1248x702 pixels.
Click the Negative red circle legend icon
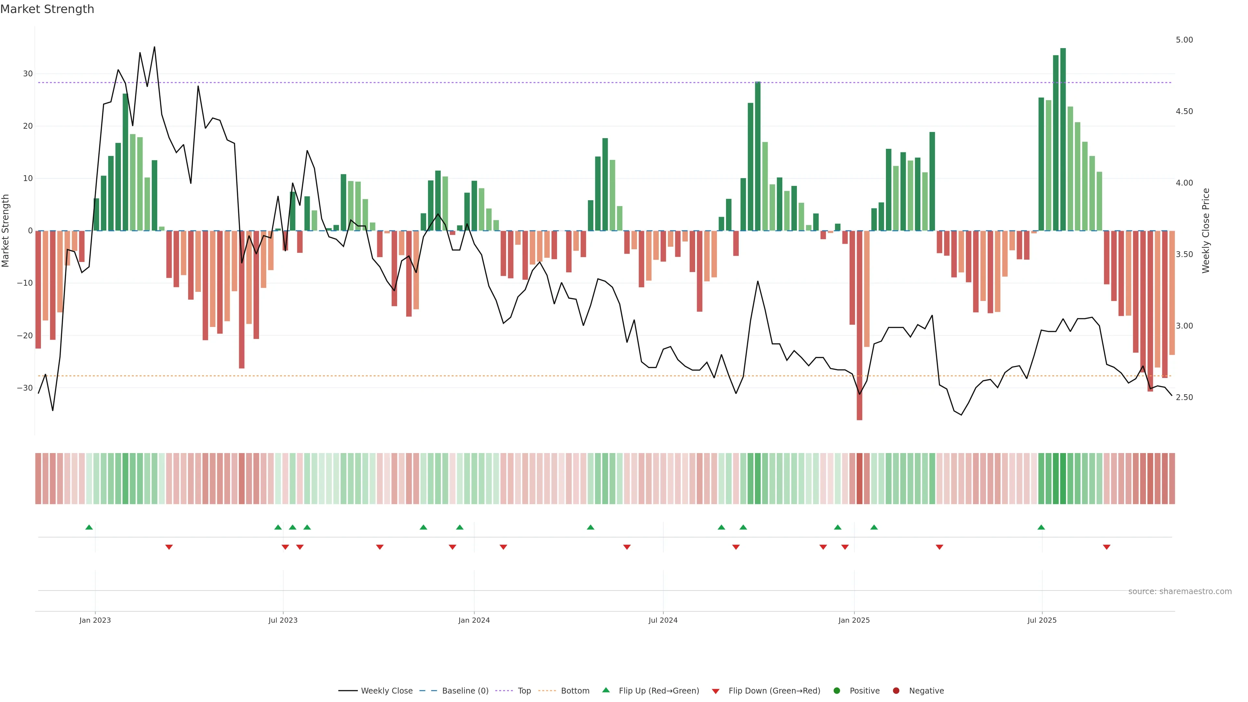click(x=896, y=690)
